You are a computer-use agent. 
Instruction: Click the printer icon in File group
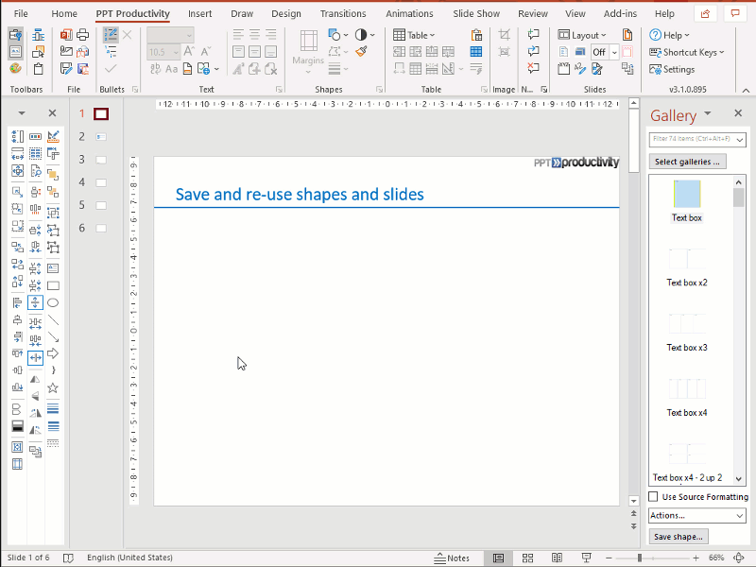point(83,34)
